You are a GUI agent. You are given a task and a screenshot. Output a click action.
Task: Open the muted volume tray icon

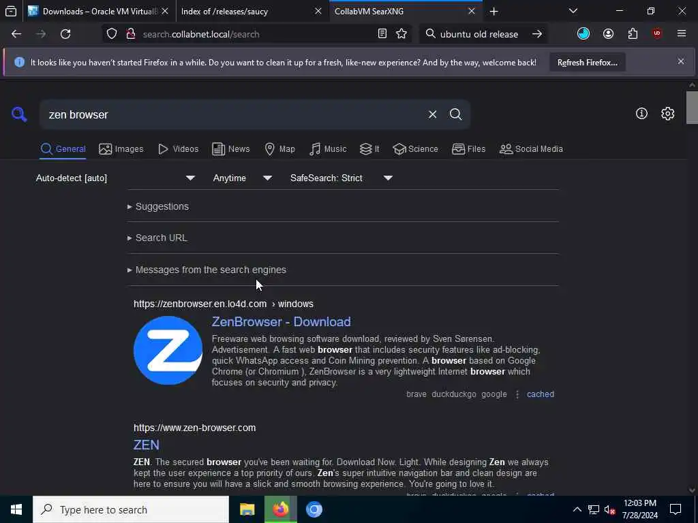click(x=609, y=509)
